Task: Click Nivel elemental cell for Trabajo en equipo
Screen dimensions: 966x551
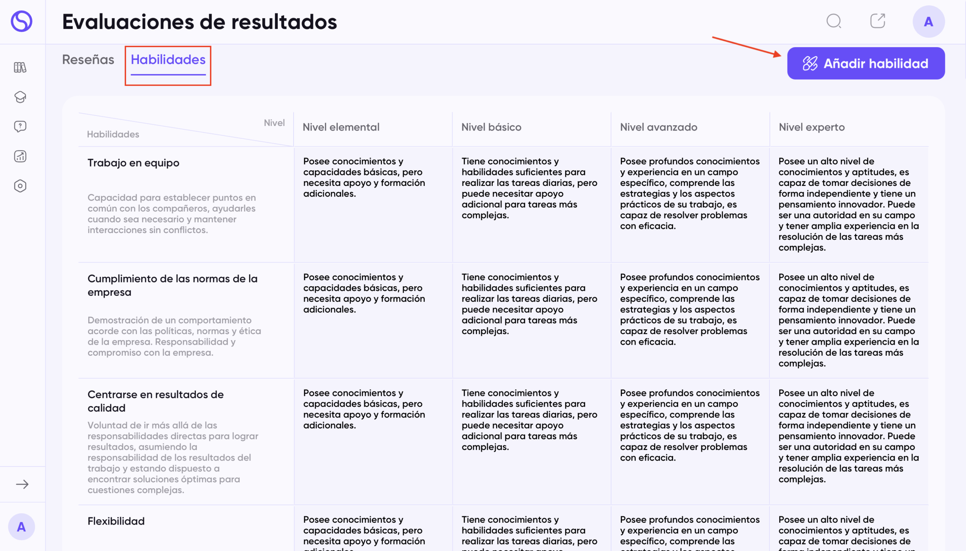Action: (364, 177)
